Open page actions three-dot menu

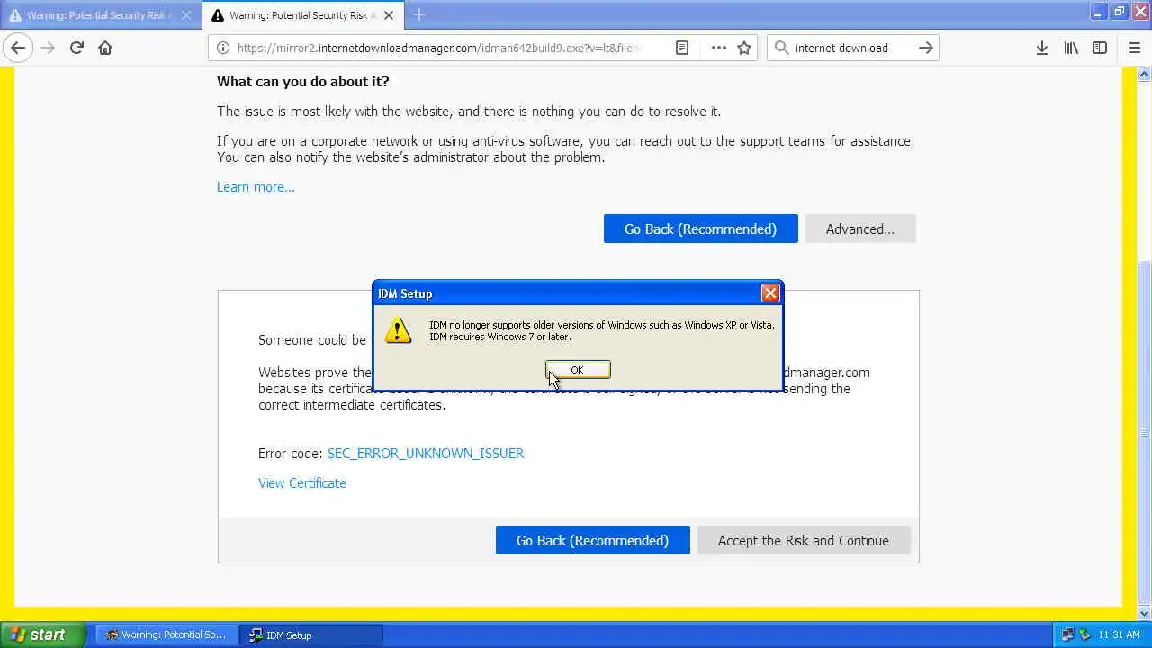[718, 48]
